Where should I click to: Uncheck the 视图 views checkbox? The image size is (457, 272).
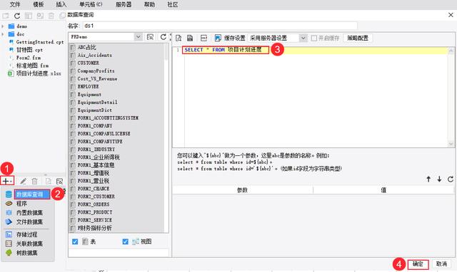126,241
